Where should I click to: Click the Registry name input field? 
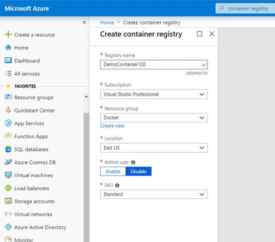(x=154, y=65)
